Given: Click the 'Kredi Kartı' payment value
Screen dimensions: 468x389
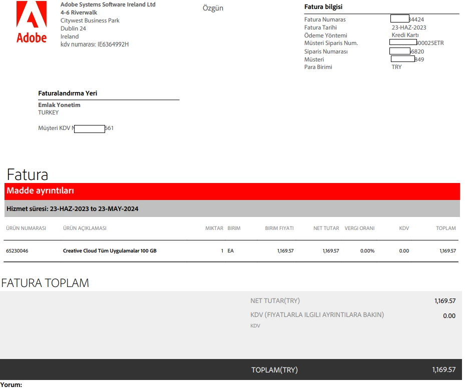Looking at the screenshot, I should click(405, 35).
